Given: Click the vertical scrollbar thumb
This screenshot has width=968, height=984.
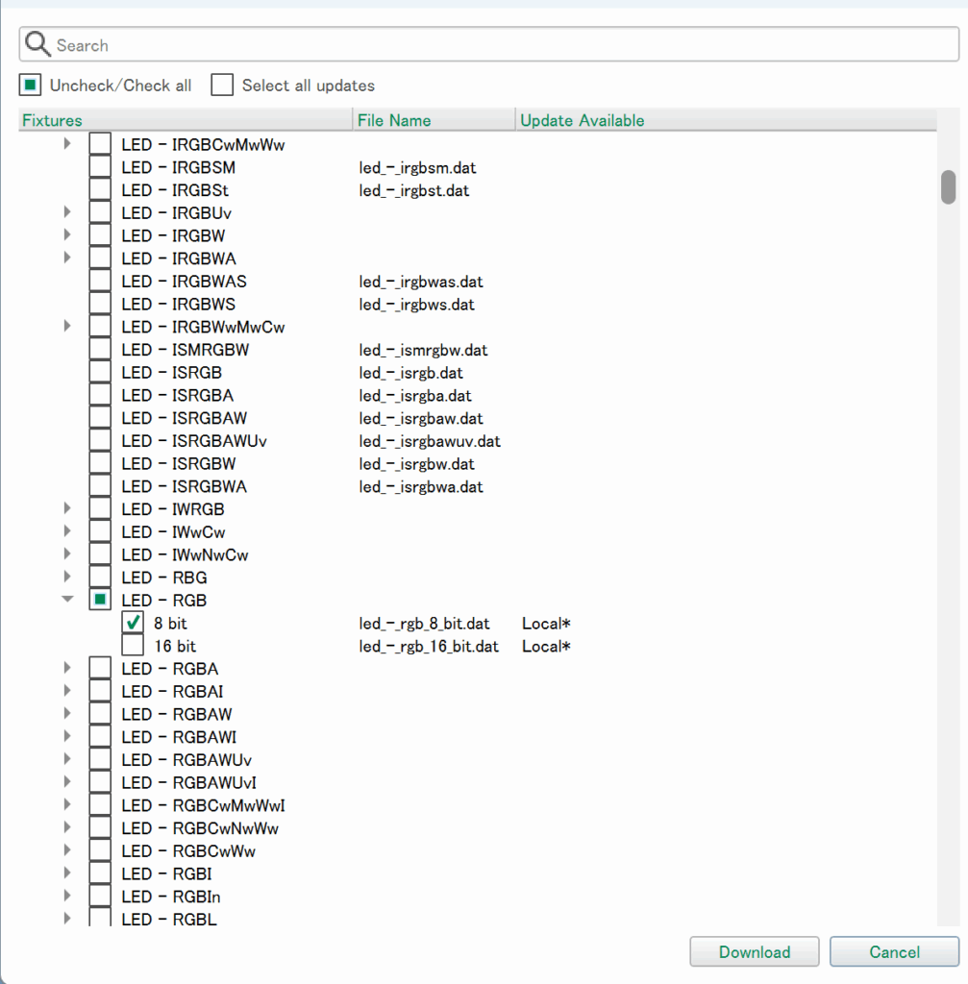Looking at the screenshot, I should tap(949, 186).
